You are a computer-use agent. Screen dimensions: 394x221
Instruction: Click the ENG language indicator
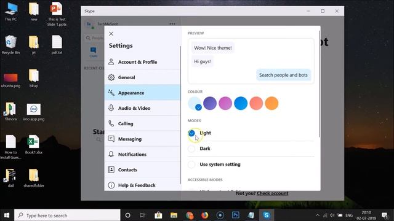349,215
